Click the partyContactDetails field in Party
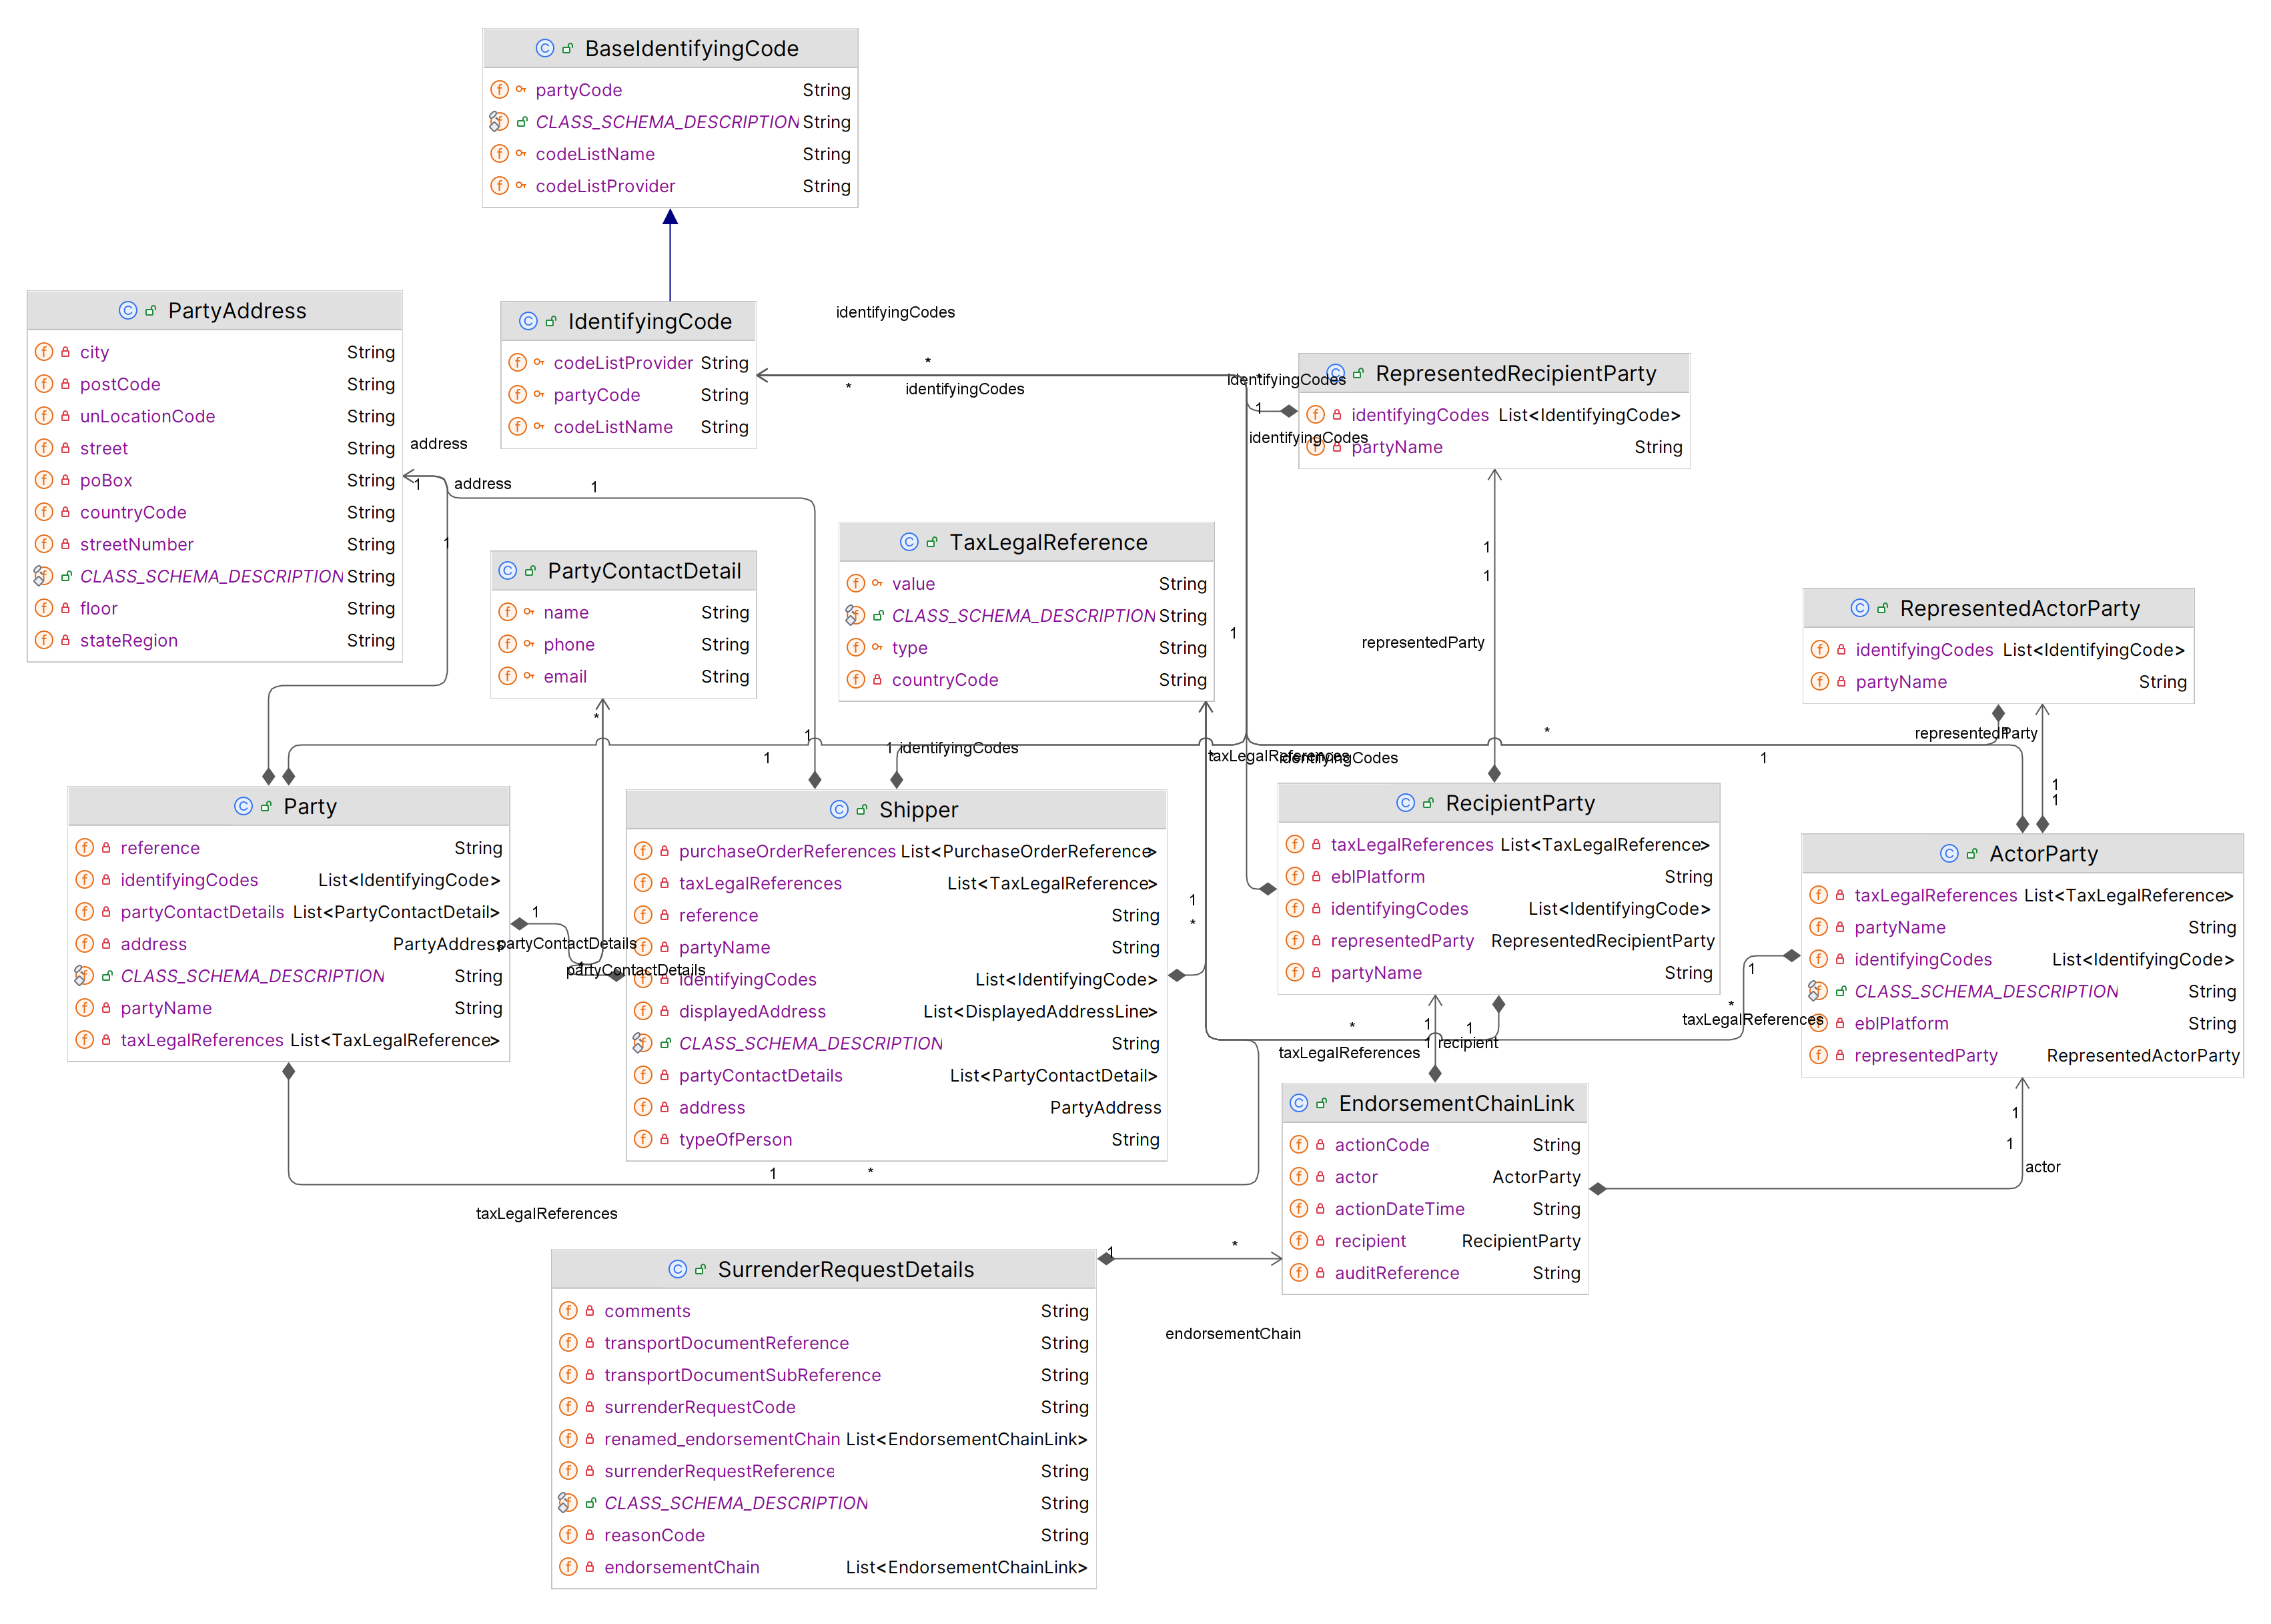 click(x=289, y=912)
